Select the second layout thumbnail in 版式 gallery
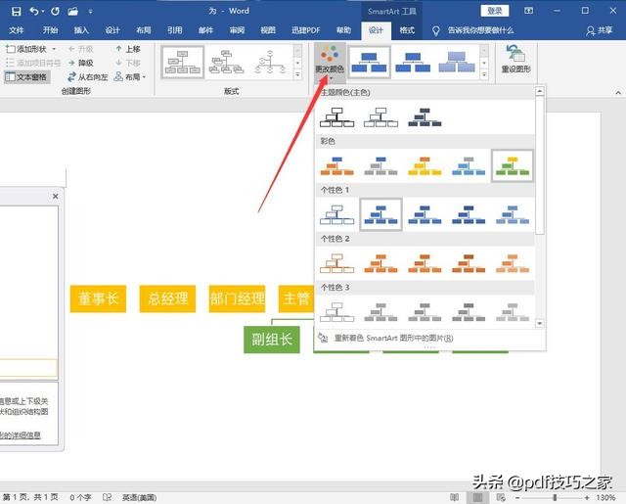The width and height of the screenshot is (626, 504). pyautogui.click(x=226, y=62)
